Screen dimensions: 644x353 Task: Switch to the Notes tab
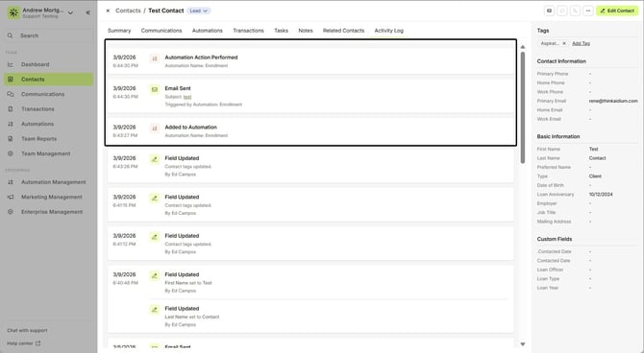306,31
